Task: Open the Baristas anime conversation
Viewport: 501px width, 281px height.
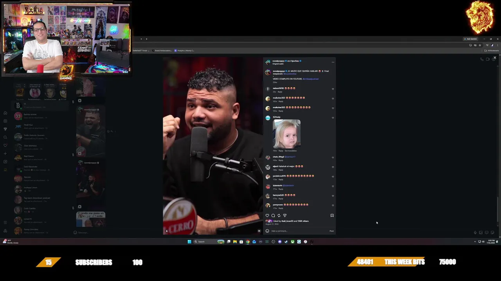Action: click(41, 116)
